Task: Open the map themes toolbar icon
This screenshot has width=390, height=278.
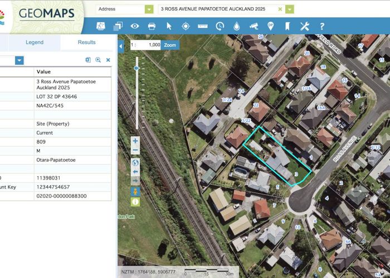Action: click(101, 26)
